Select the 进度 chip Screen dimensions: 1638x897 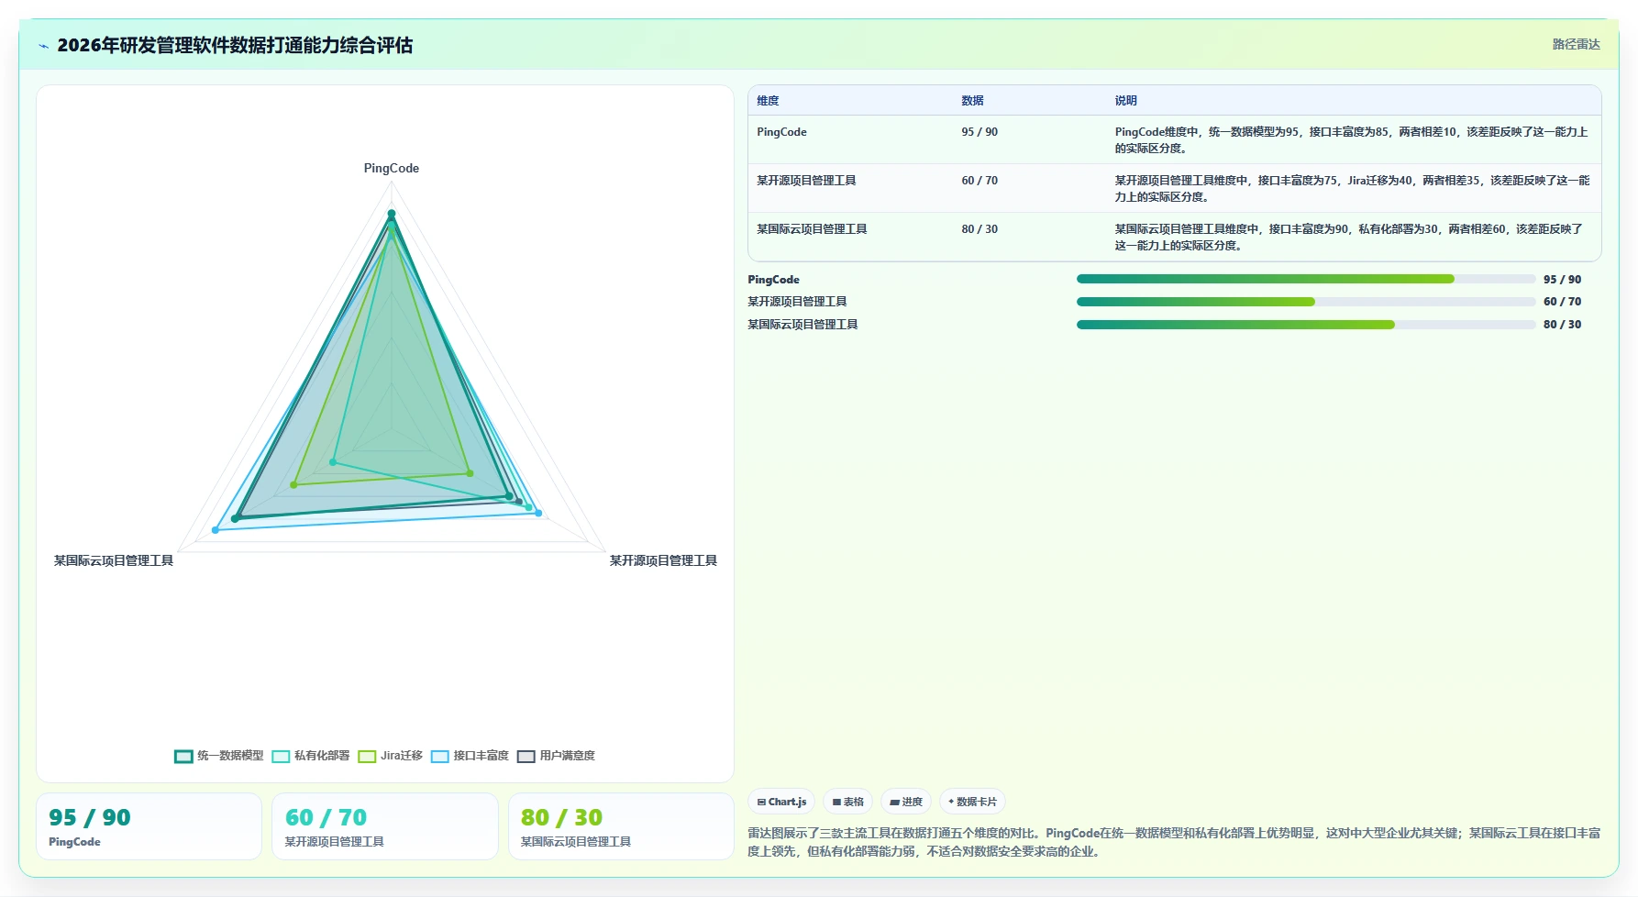(x=906, y=802)
